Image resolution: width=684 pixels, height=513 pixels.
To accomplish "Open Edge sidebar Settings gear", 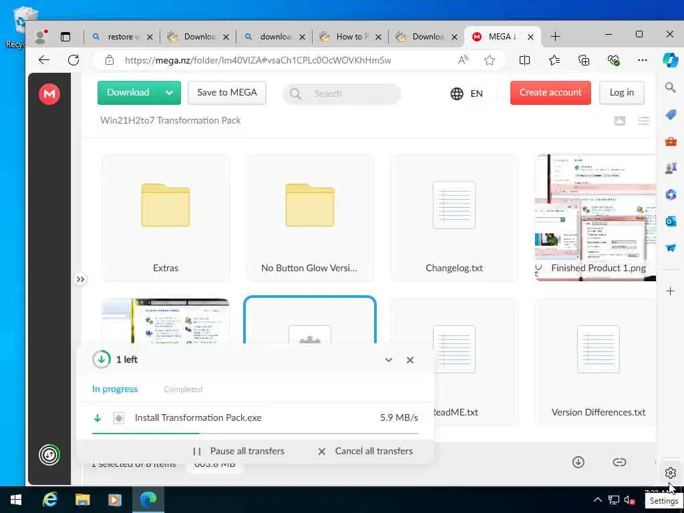I will point(671,473).
